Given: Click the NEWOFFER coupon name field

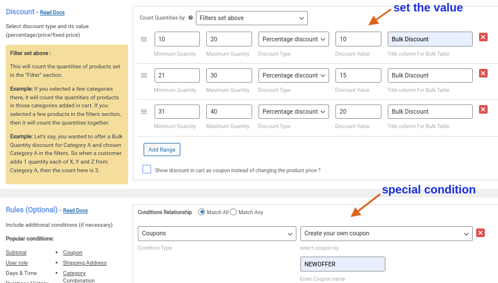Looking at the screenshot, I should (x=342, y=264).
